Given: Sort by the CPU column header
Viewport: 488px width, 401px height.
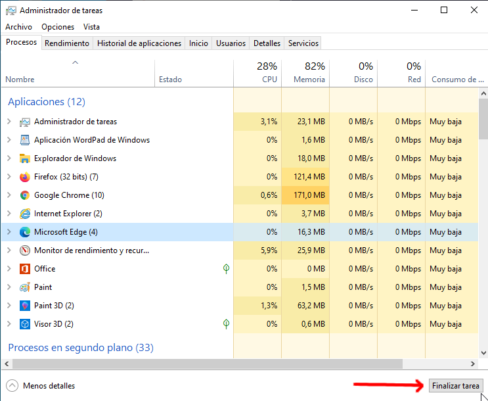Looking at the screenshot, I should (x=257, y=73).
